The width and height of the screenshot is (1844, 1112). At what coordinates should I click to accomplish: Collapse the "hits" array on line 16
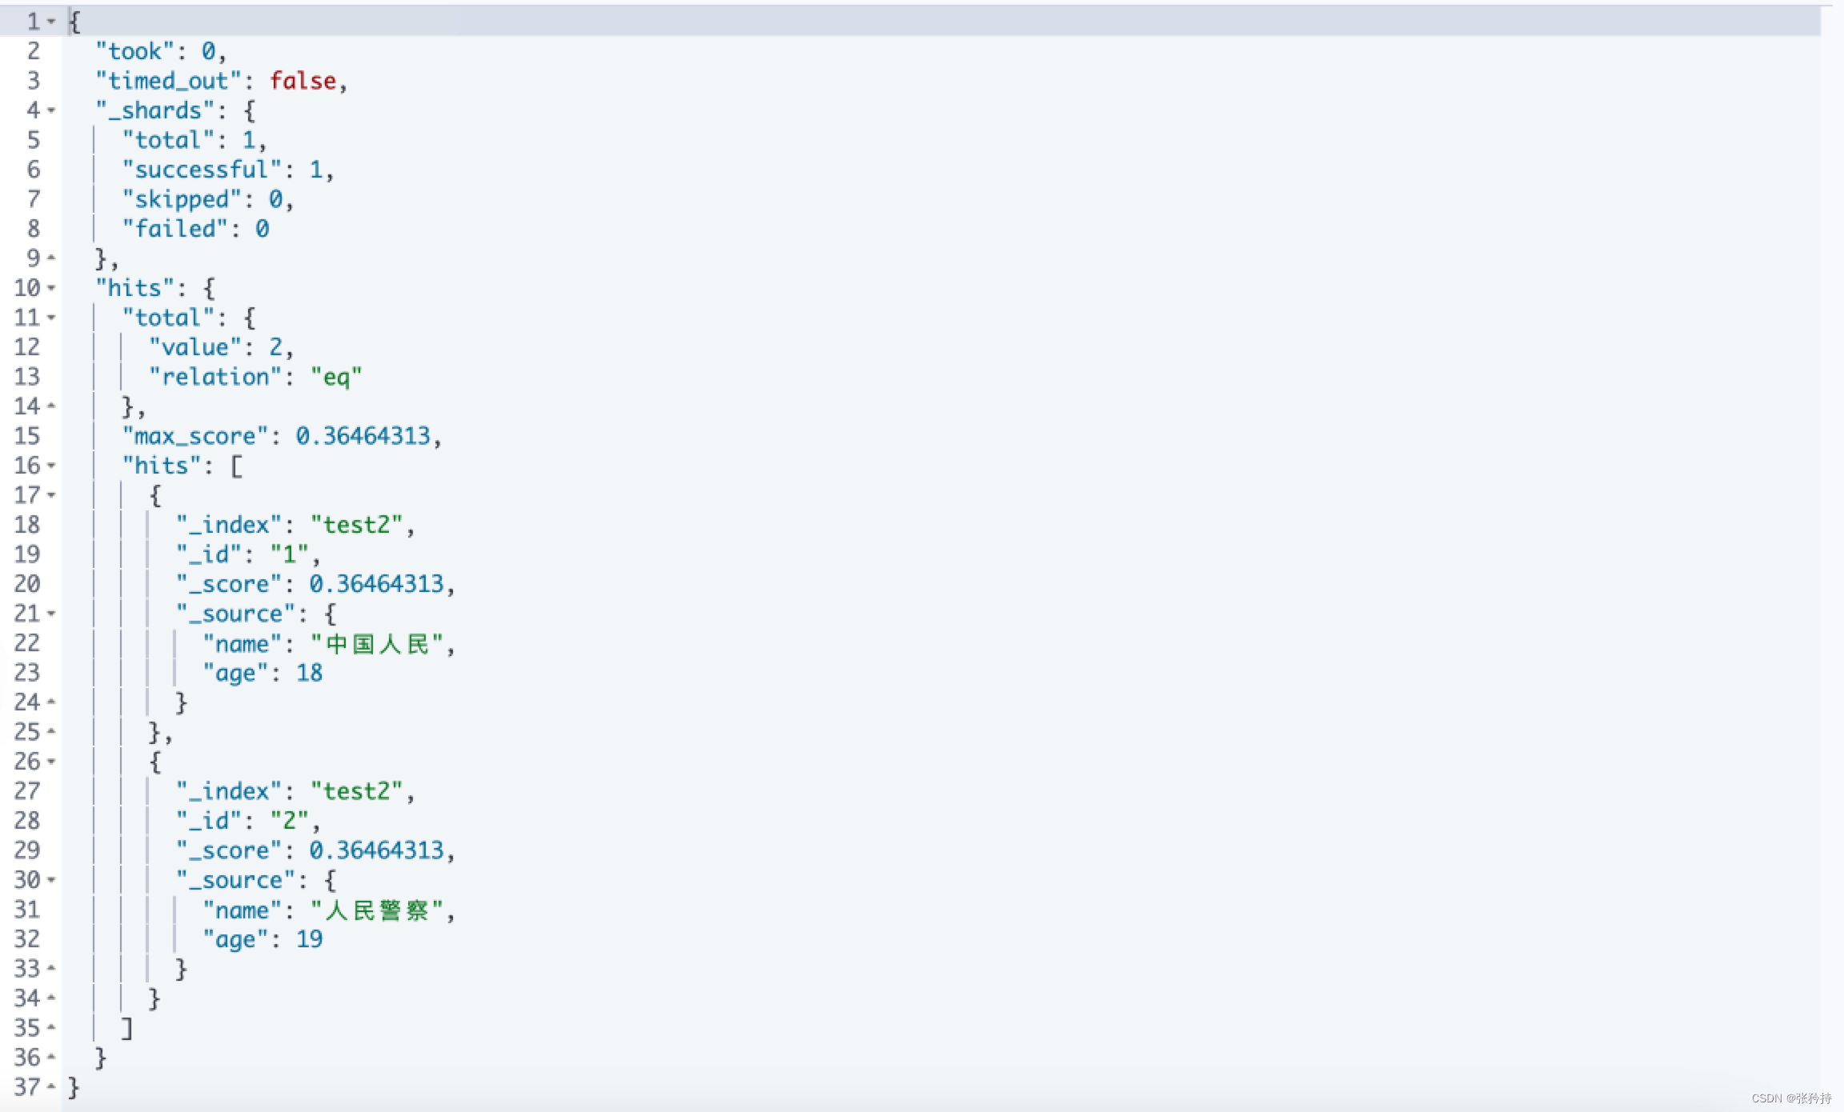pyautogui.click(x=51, y=466)
